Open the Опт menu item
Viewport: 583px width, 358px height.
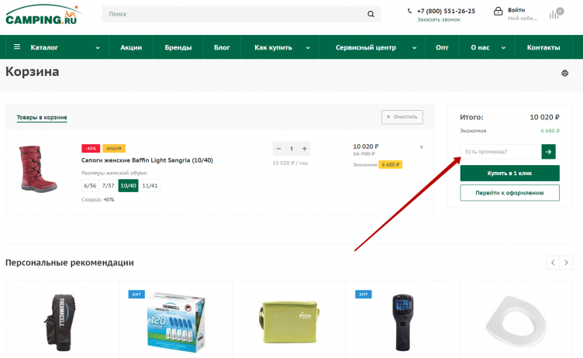[x=442, y=47]
